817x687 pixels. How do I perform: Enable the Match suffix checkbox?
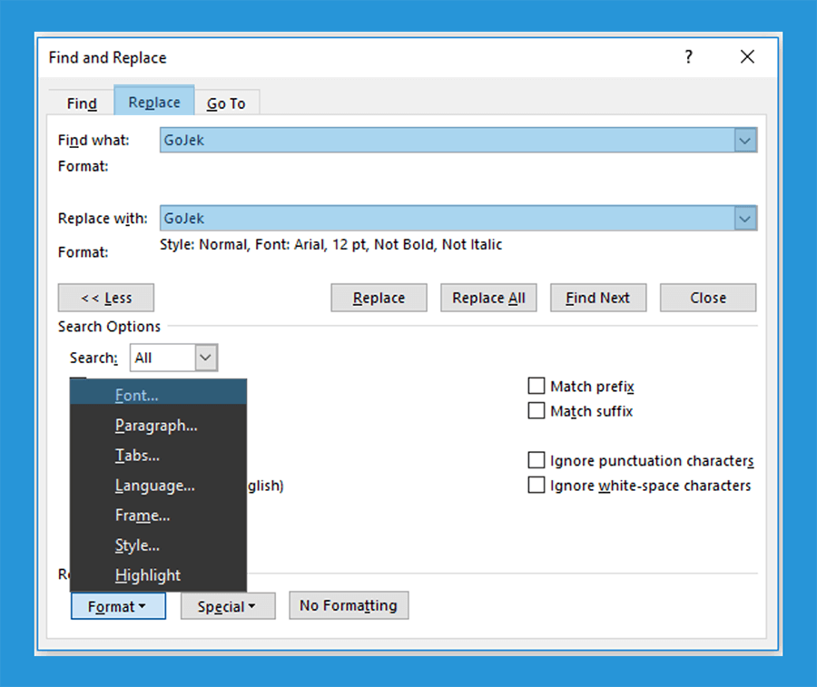point(536,411)
